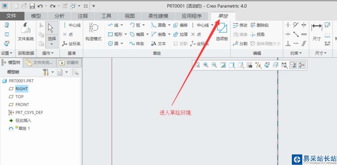Click the 样条 spline tool
The height and width of the screenshot is (165, 337).
(137, 43)
